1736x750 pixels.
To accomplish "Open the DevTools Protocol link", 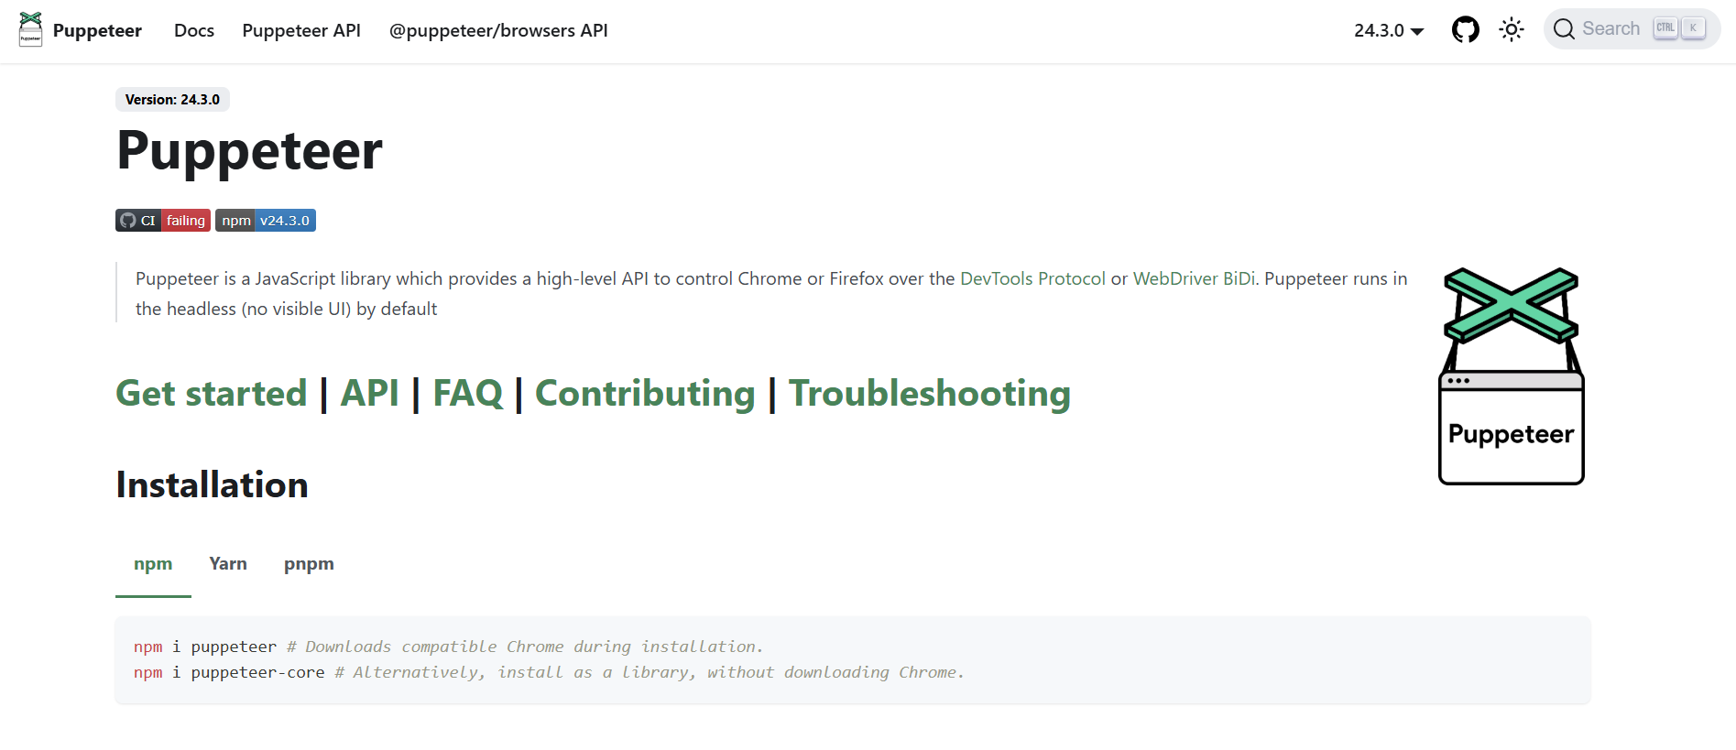I will (x=1032, y=278).
